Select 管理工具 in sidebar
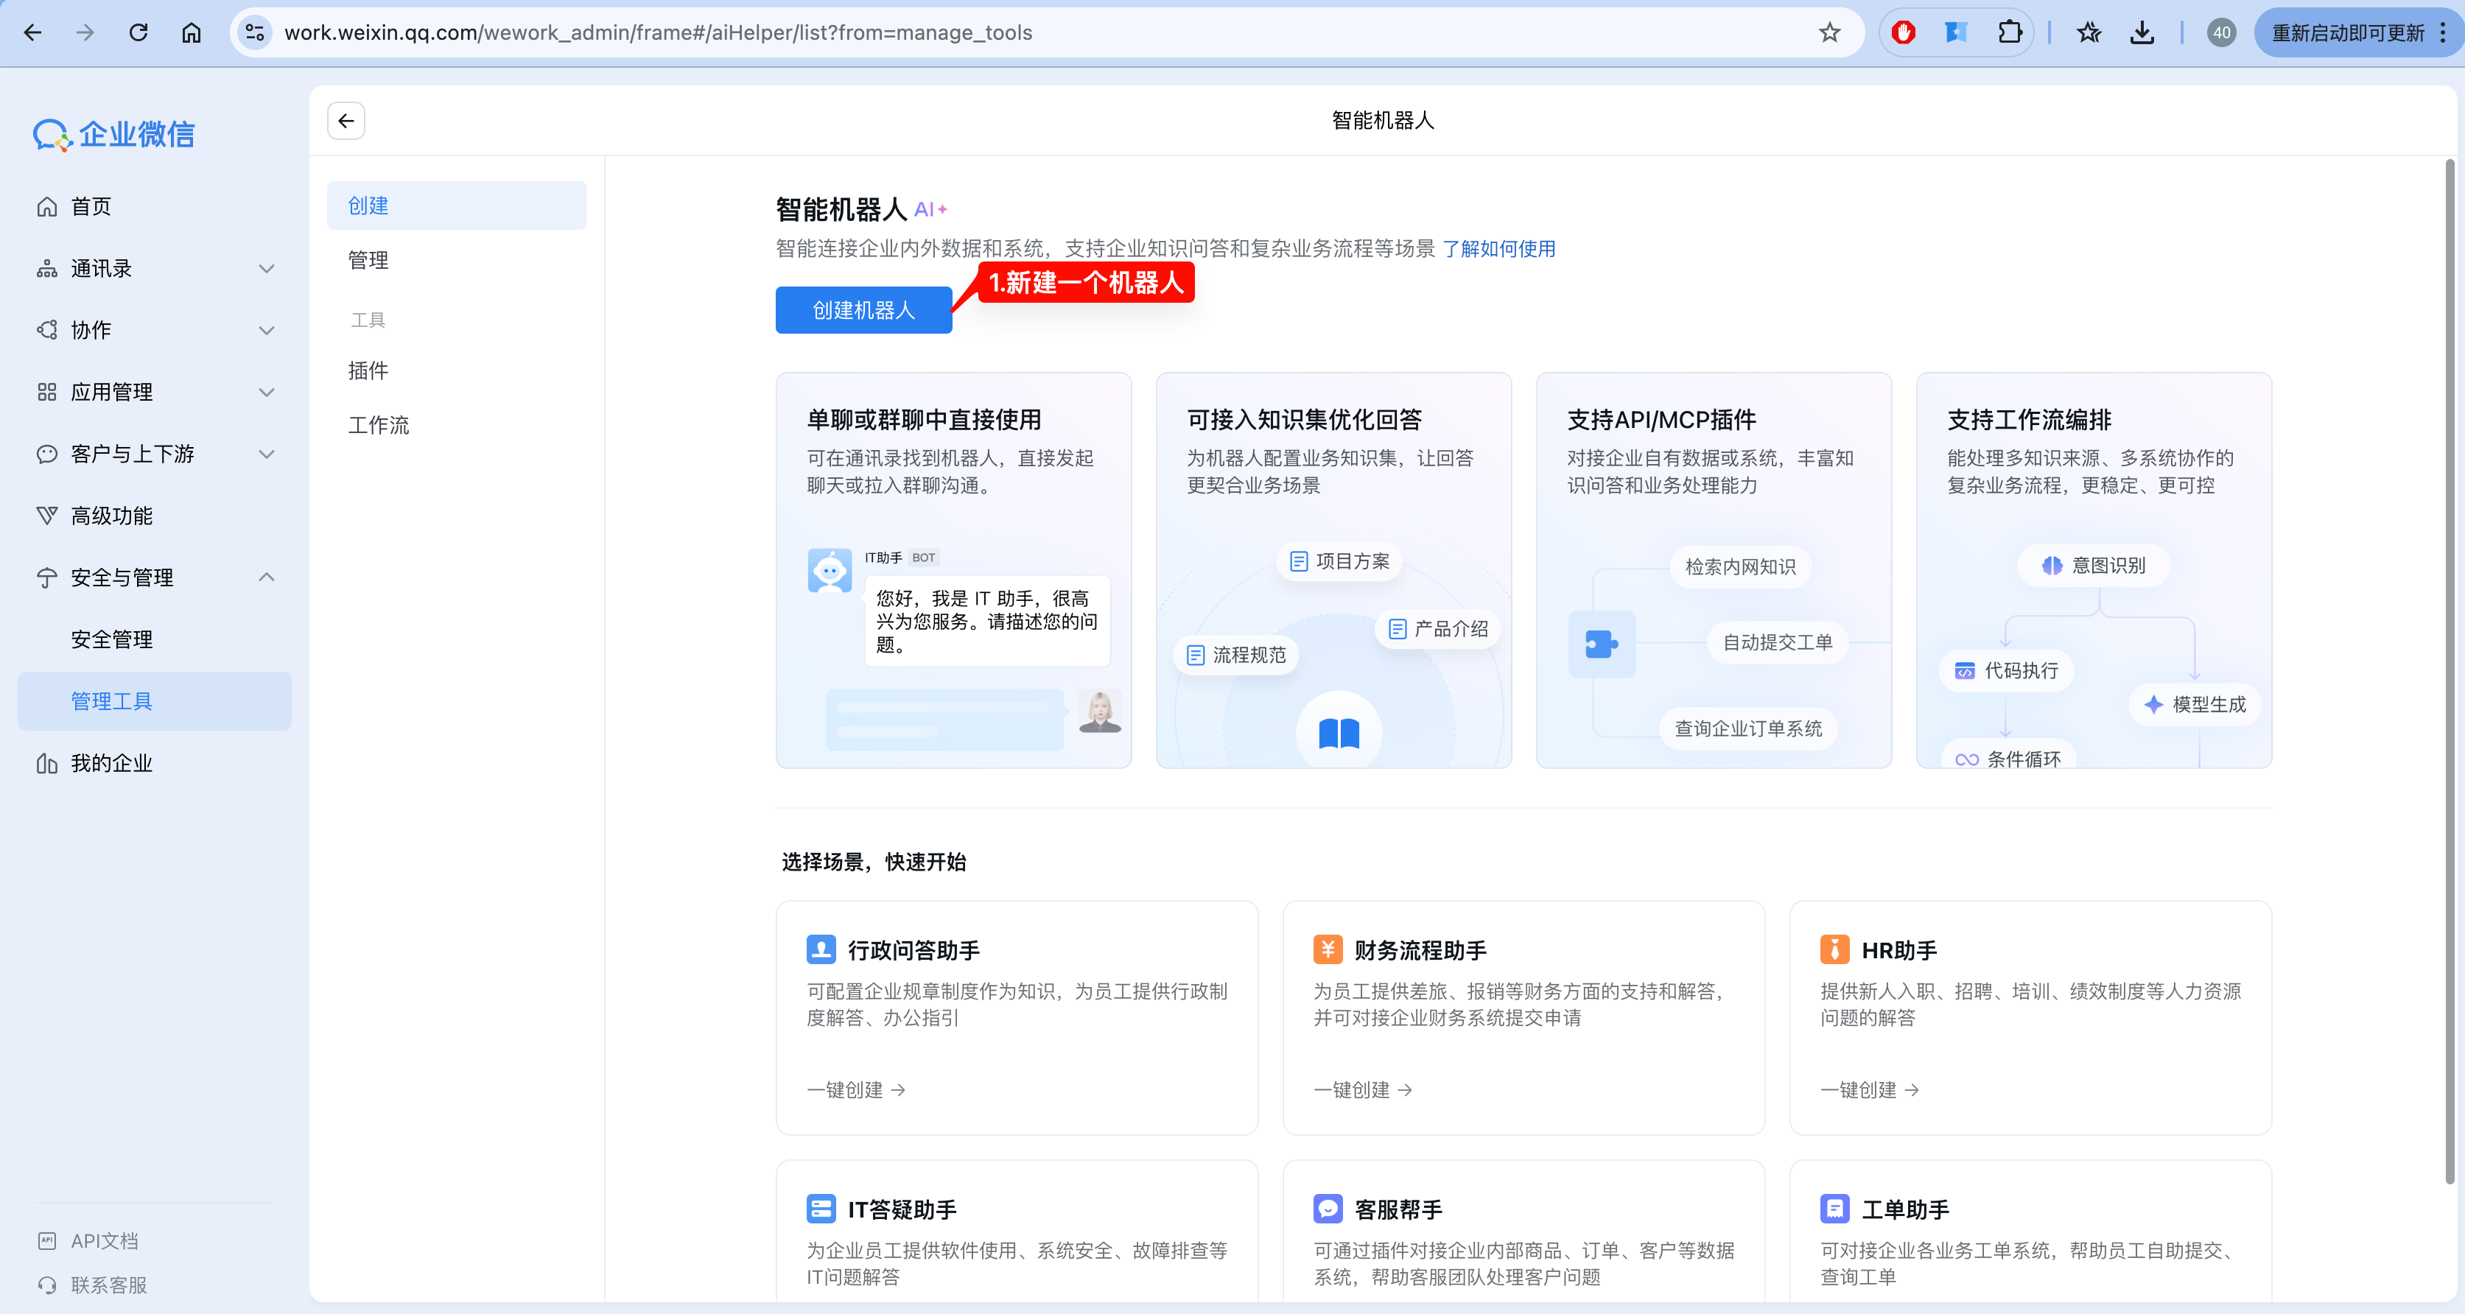 click(x=155, y=701)
